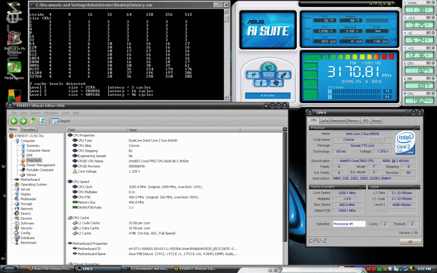Screen dimensions: 437x273
Task: Click the Security icon in the EVEREST tree
Action: pos(17,228)
